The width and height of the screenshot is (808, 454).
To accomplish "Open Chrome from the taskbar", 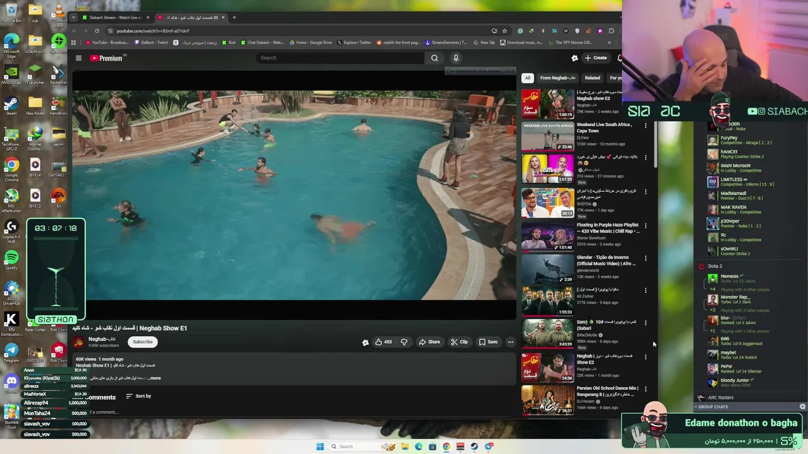I will click(446, 446).
